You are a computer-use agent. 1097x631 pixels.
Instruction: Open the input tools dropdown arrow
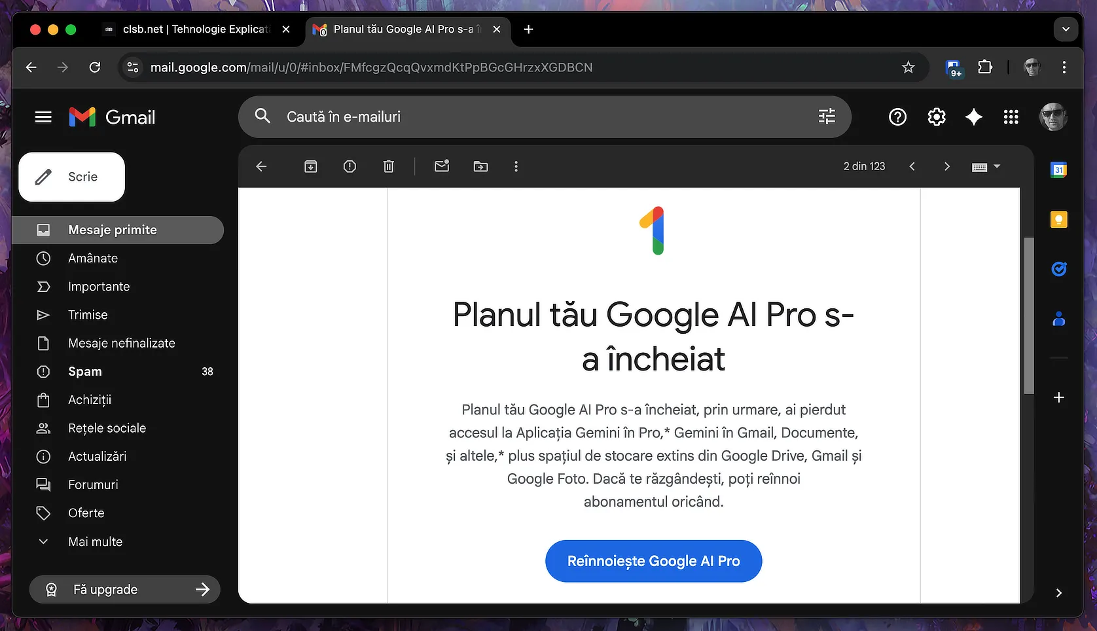point(997,166)
